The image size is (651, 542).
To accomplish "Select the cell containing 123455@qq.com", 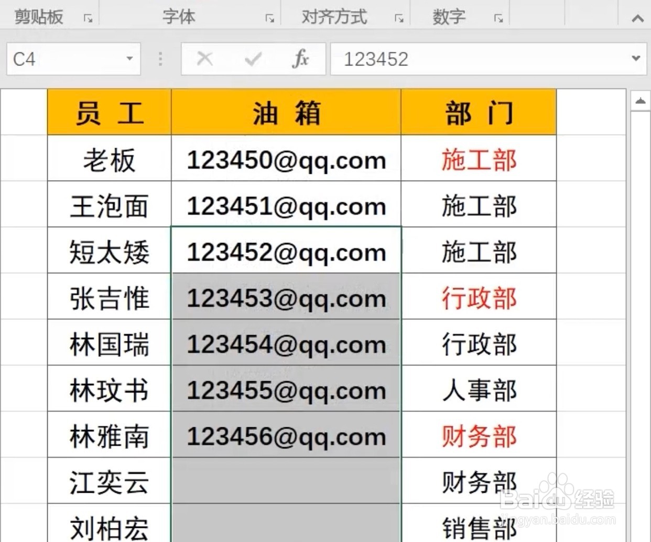I will click(286, 390).
